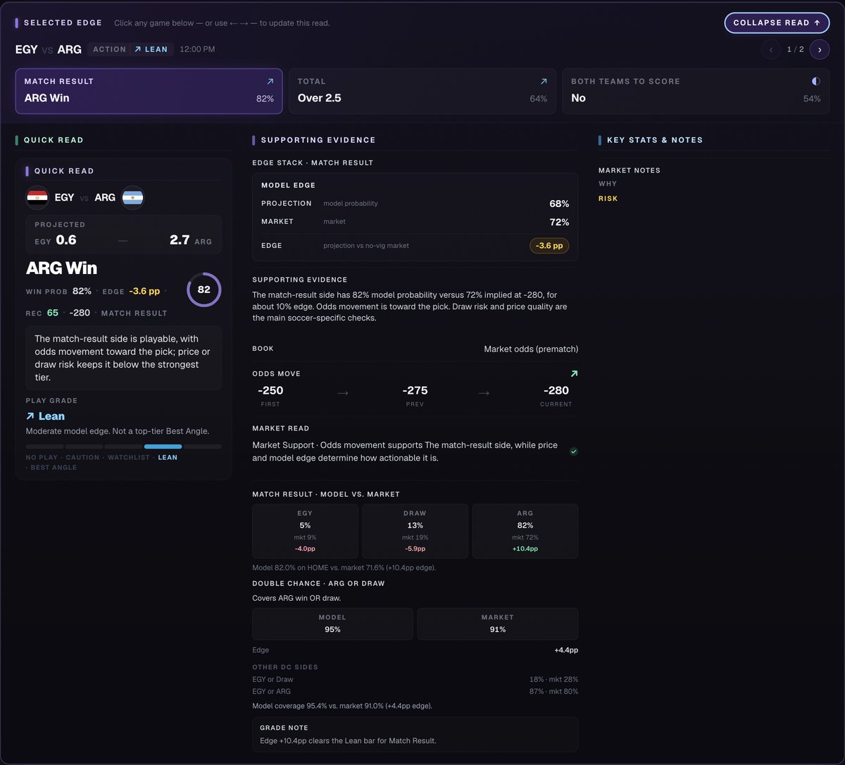Click the REC 65 value

[53, 313]
